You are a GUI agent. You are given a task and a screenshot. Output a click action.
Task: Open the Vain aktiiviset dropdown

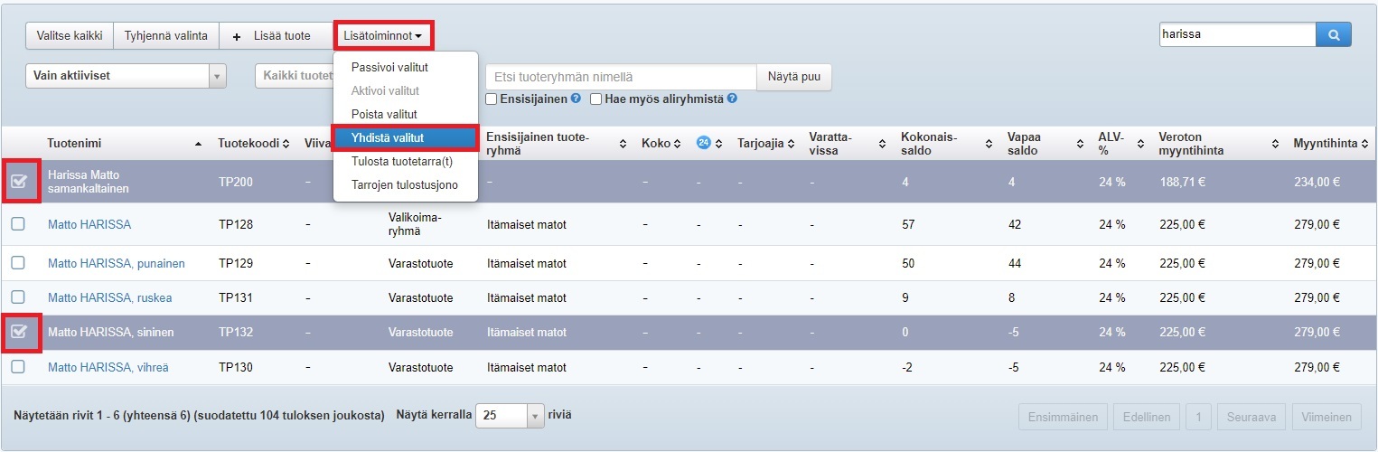126,76
